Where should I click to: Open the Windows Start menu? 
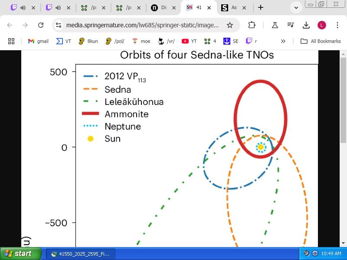(x=21, y=253)
